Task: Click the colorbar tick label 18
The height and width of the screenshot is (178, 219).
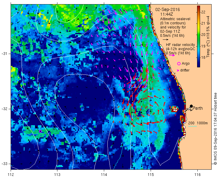Action: (x=203, y=57)
